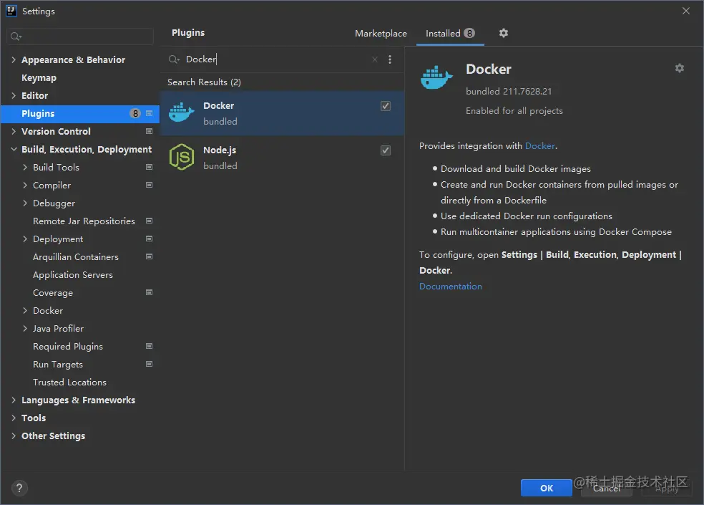The height and width of the screenshot is (505, 704).
Task: Expand Languages & Frameworks group
Action: click(14, 400)
